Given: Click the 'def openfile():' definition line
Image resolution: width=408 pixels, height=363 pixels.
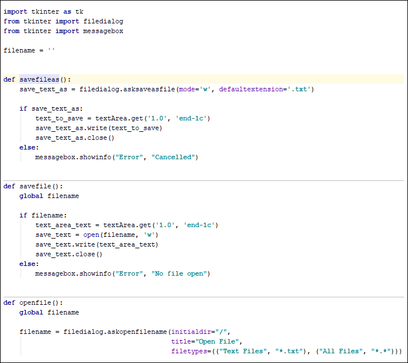Looking at the screenshot, I should [x=33, y=303].
